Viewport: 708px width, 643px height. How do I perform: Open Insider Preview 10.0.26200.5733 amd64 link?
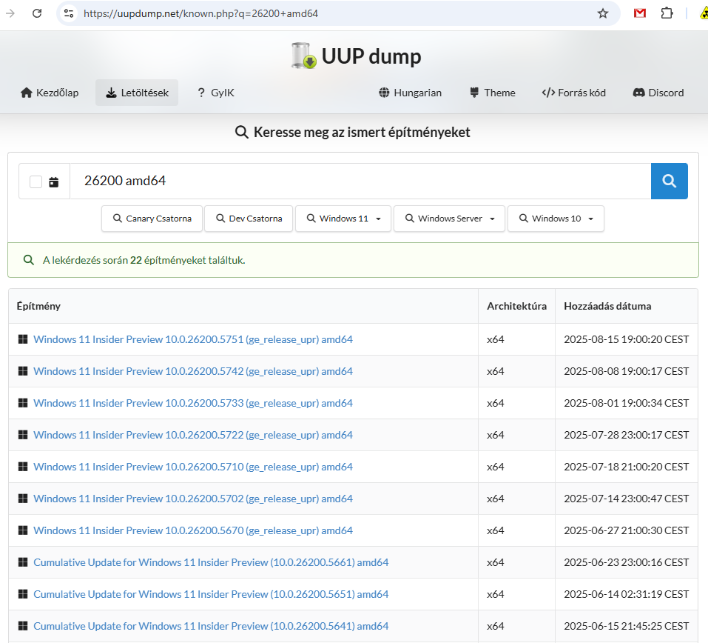193,403
